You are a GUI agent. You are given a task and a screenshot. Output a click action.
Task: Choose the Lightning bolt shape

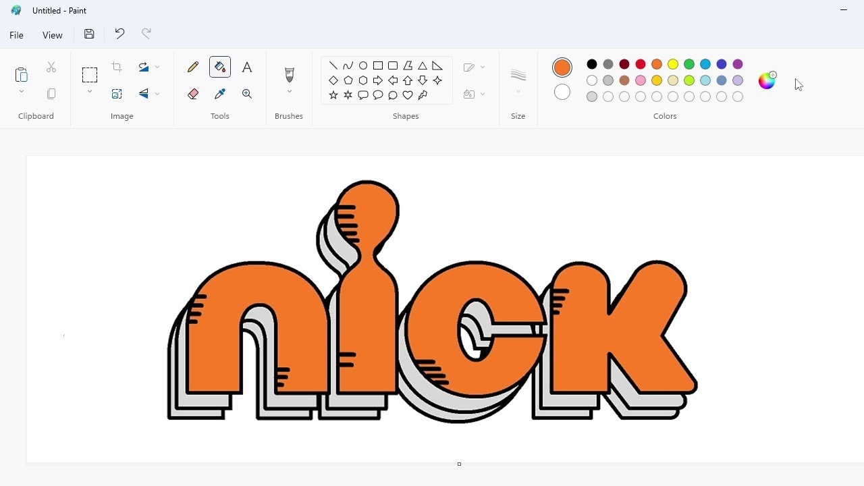(x=423, y=95)
